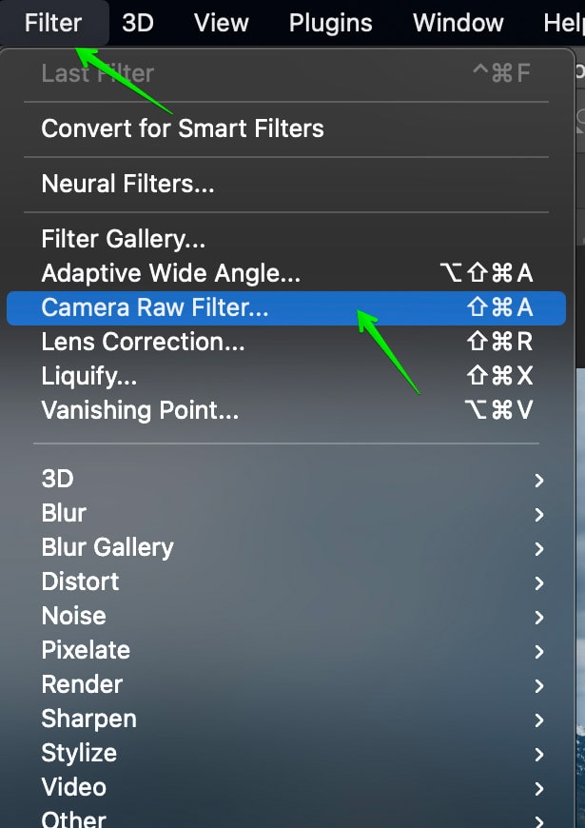Expand the Noise submenu
This screenshot has width=585, height=828.
point(286,617)
